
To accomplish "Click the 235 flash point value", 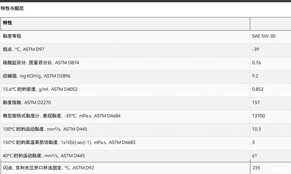I will pos(256,168).
